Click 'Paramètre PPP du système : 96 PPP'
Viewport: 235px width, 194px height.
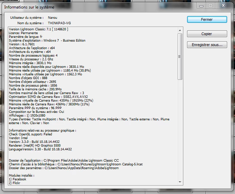tap(35, 108)
